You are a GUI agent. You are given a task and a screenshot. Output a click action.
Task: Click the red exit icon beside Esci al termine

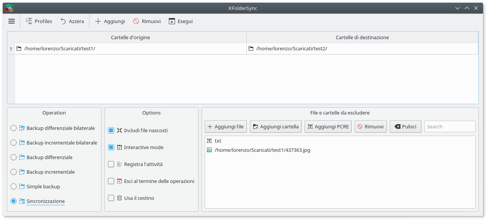(x=119, y=181)
